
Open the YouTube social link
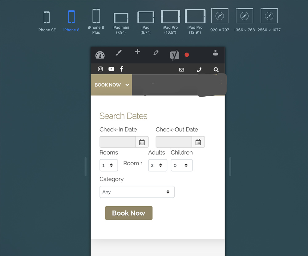coord(111,69)
